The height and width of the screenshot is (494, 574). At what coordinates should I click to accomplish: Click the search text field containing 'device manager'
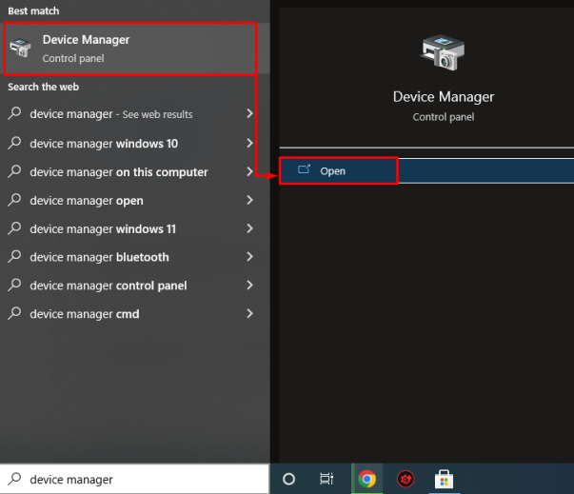tap(143, 479)
